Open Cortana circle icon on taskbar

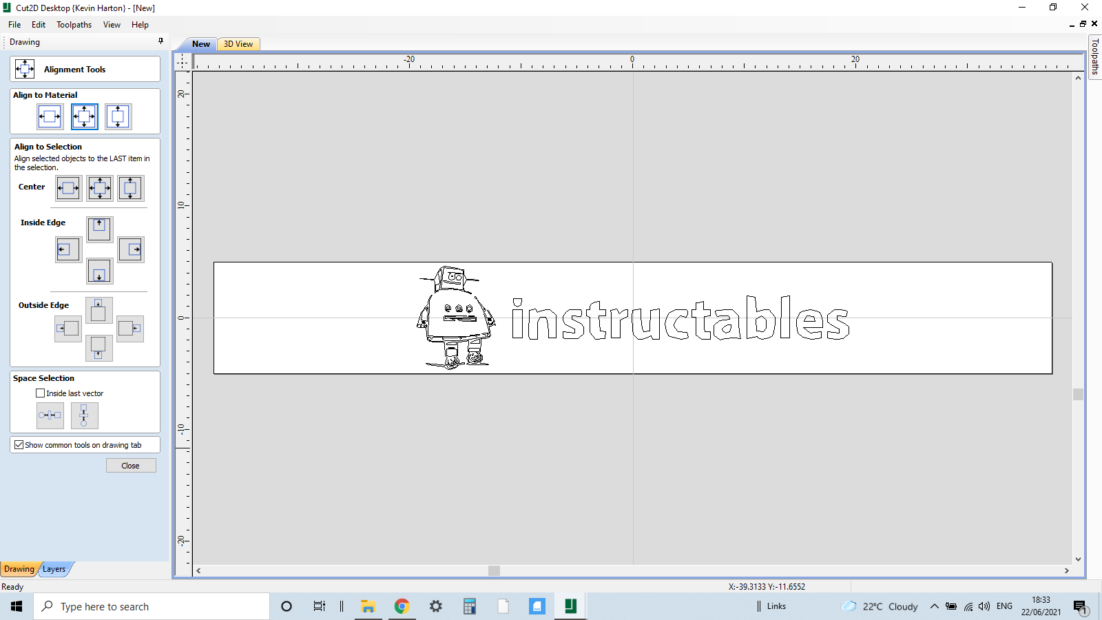point(287,606)
